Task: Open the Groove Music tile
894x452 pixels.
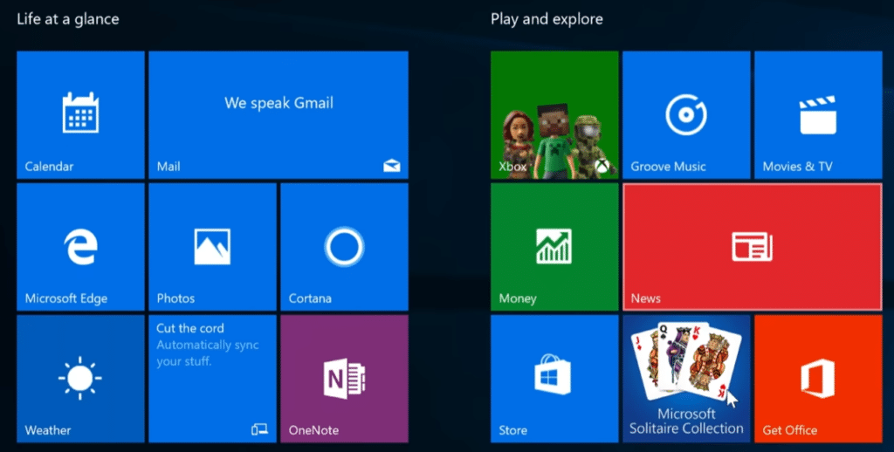Action: click(686, 114)
